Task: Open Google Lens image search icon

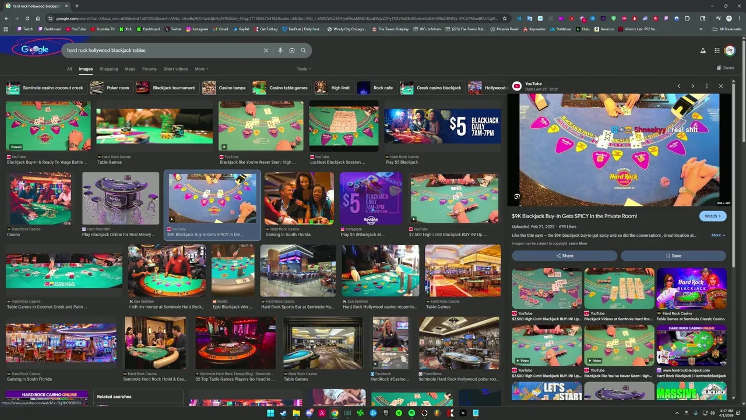Action: 291,50
